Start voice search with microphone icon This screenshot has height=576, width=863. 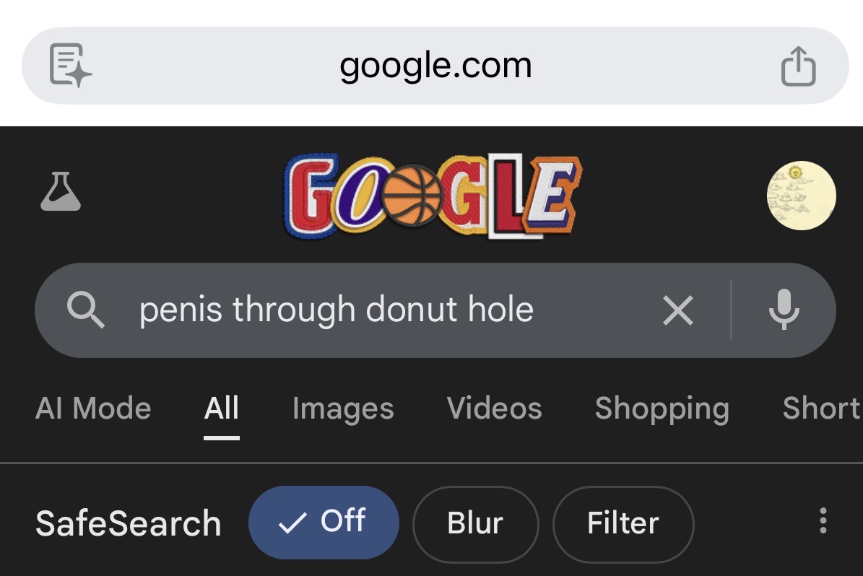tap(784, 310)
